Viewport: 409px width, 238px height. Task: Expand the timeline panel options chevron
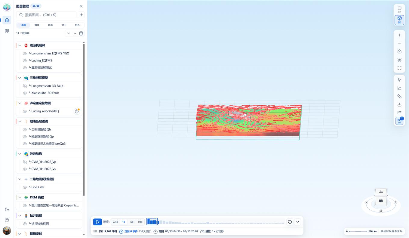point(297,222)
